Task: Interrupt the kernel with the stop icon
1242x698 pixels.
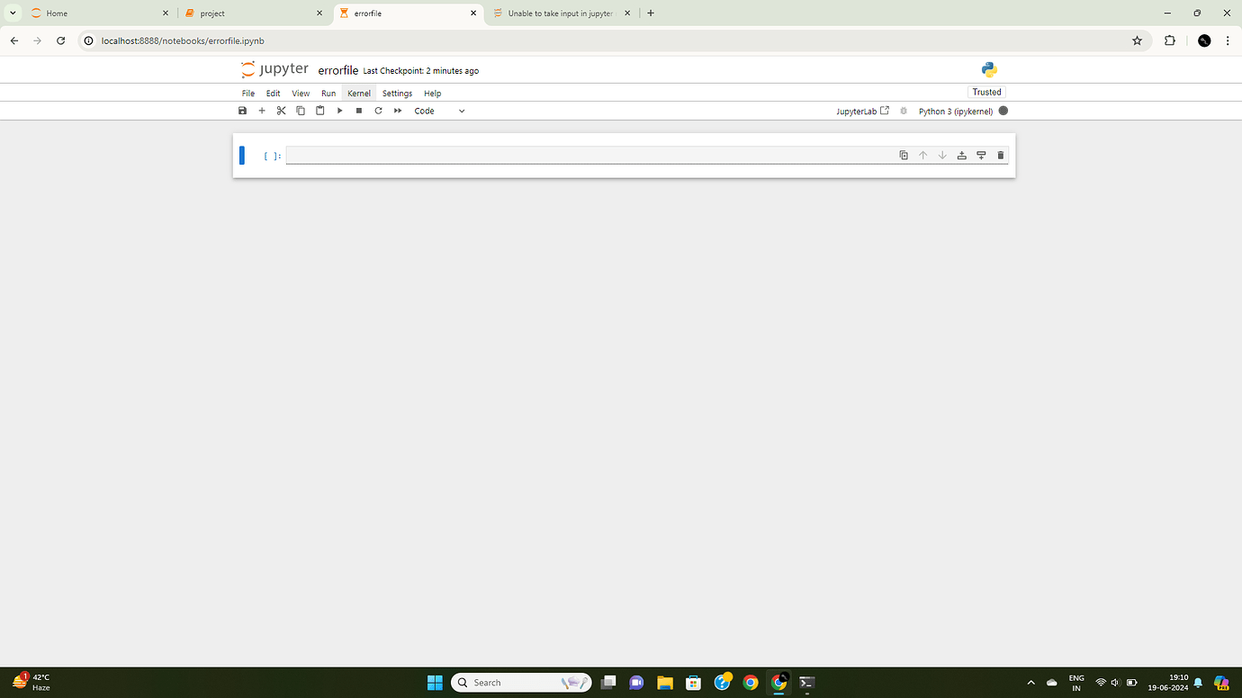Action: 359,111
